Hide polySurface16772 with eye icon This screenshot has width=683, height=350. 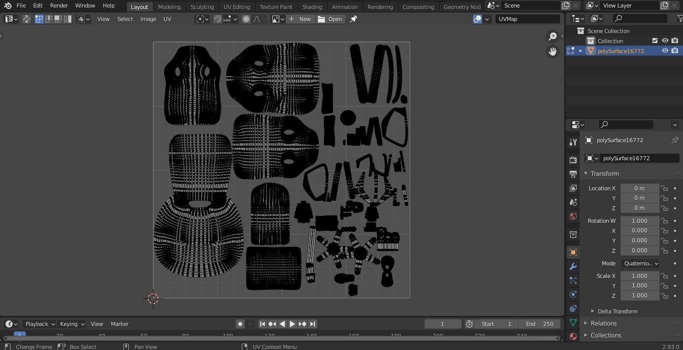[665, 51]
